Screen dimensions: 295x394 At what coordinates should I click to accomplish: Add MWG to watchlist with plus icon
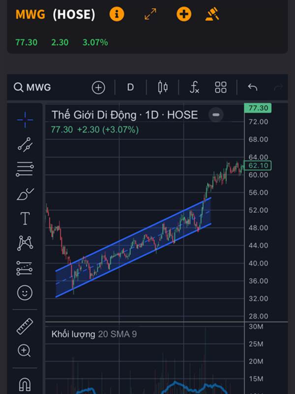coord(184,14)
